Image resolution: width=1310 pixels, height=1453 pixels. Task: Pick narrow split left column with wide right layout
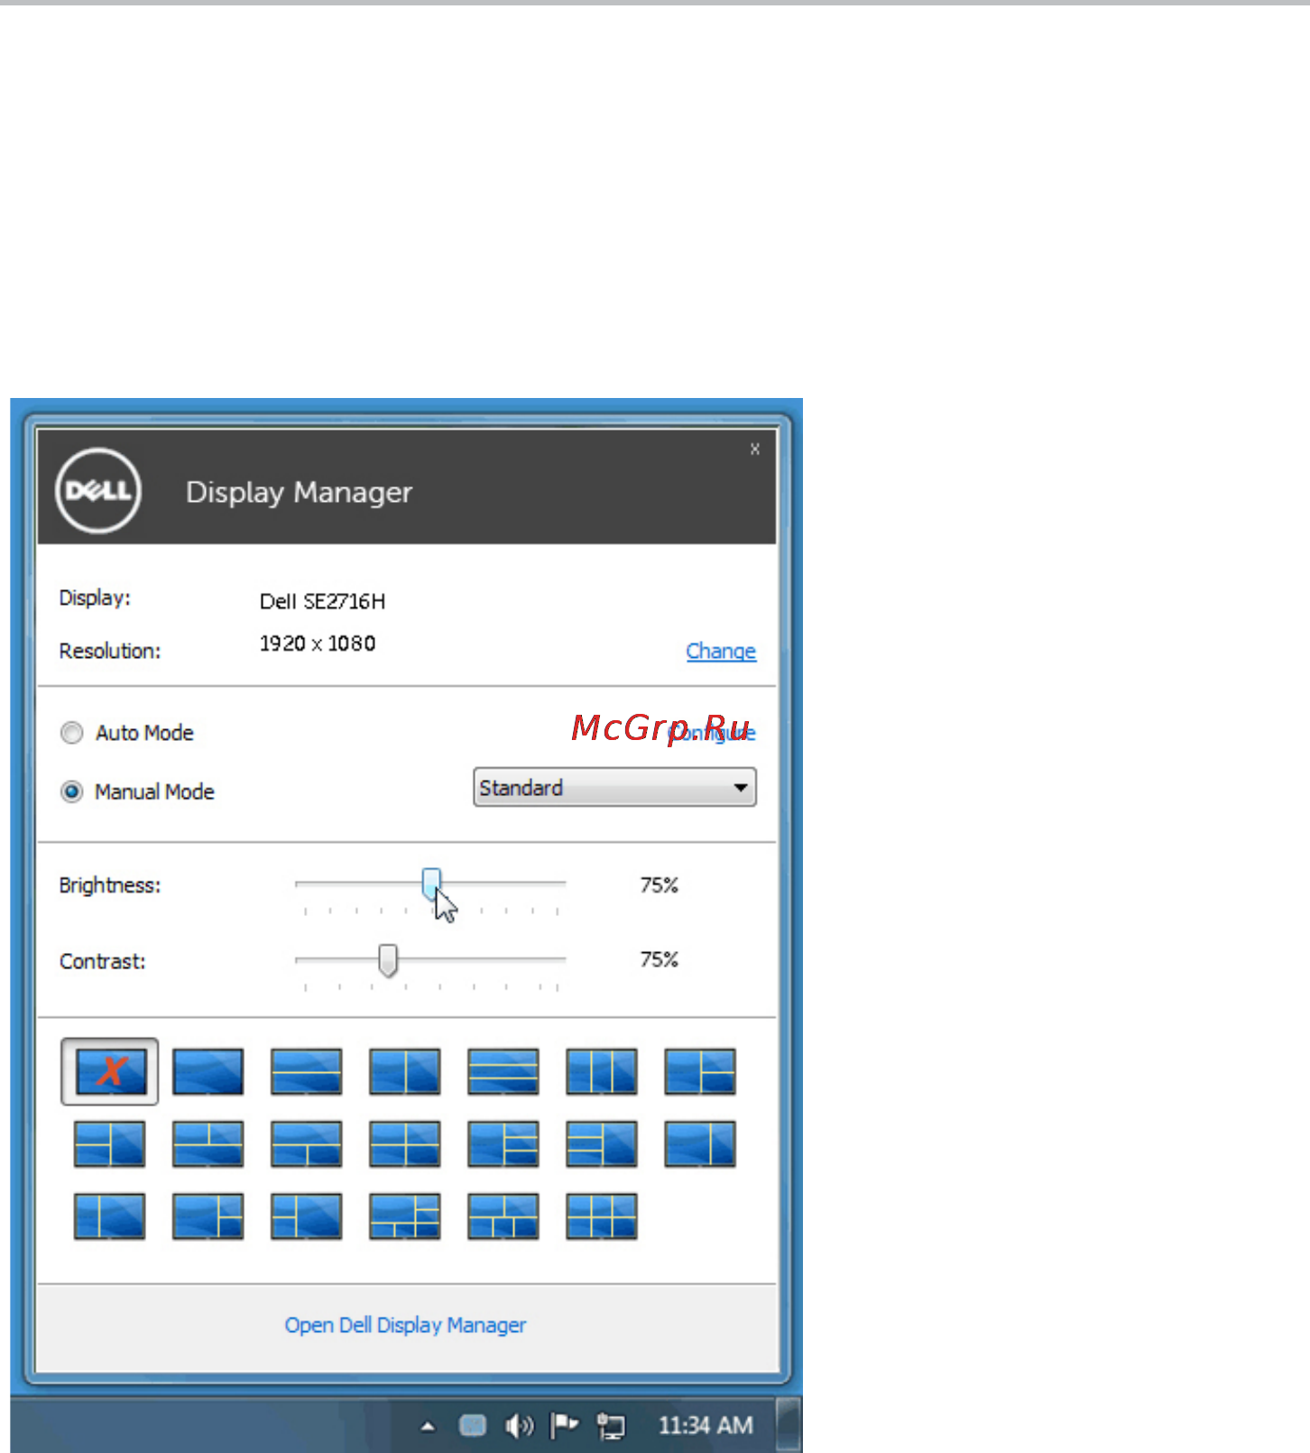pos(307,1217)
